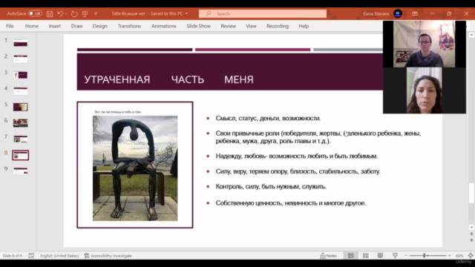
Task: Switch to the Home tab
Action: pyautogui.click(x=31, y=26)
